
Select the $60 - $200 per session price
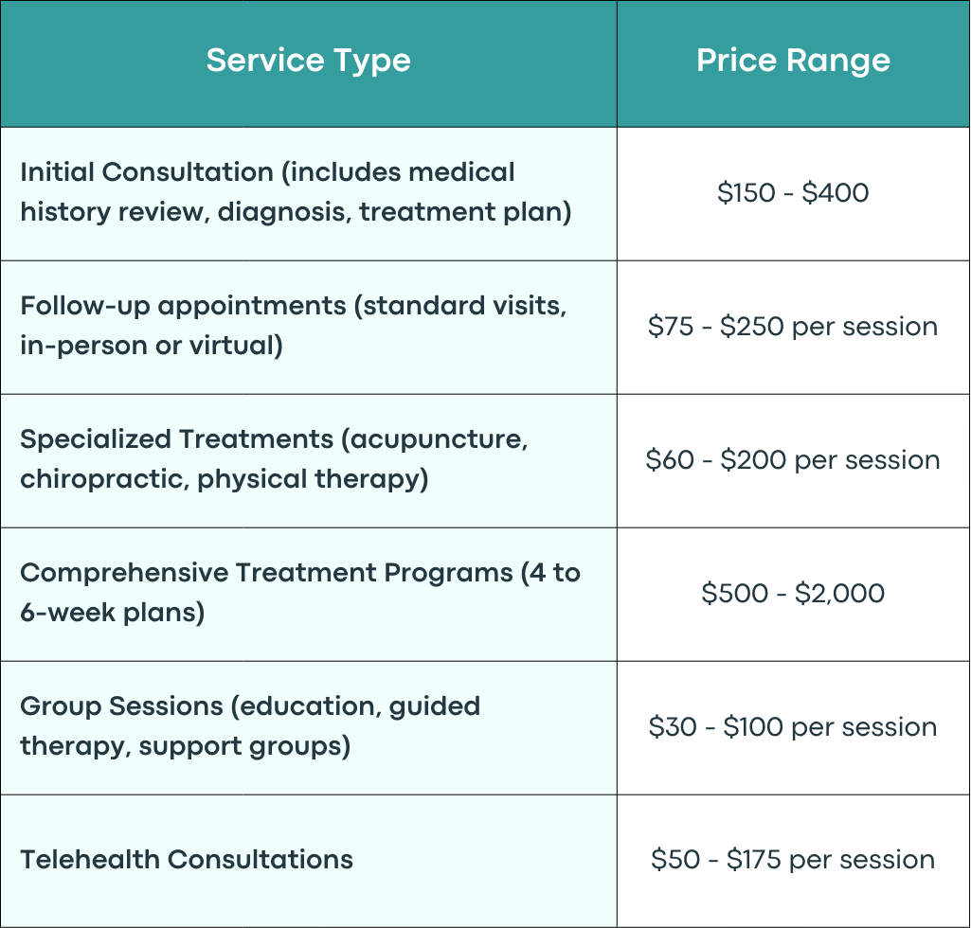pos(793,460)
